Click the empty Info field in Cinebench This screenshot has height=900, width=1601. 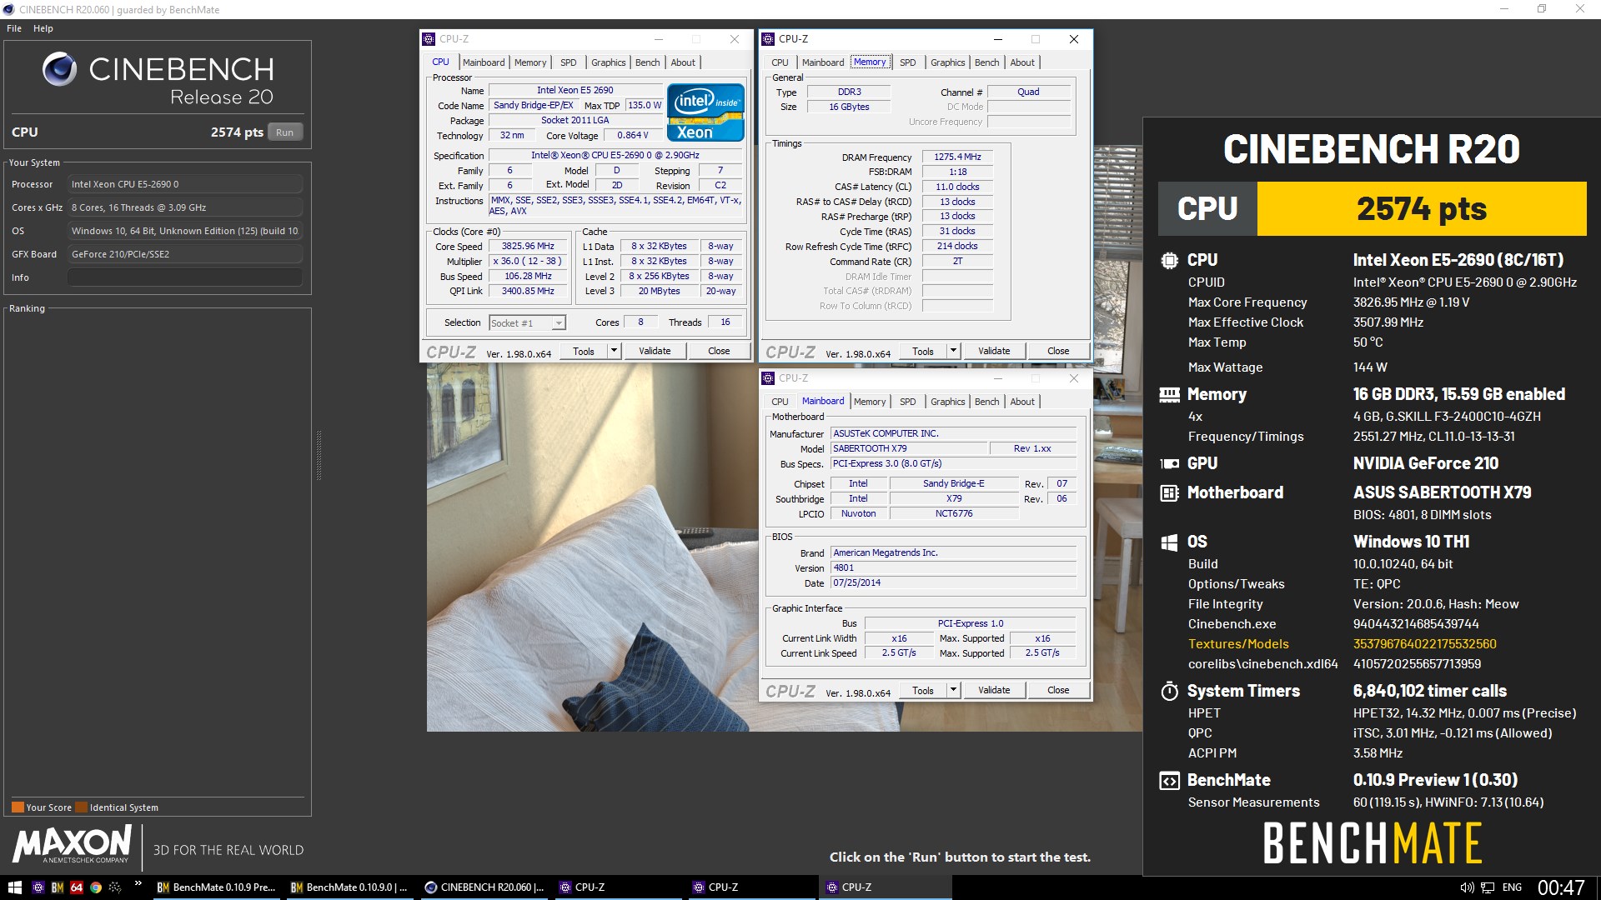(x=185, y=277)
